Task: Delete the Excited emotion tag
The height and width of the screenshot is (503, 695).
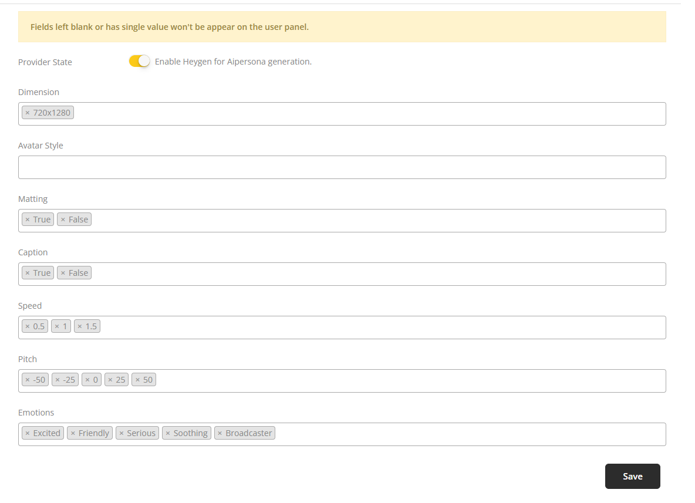Action: tap(27, 433)
